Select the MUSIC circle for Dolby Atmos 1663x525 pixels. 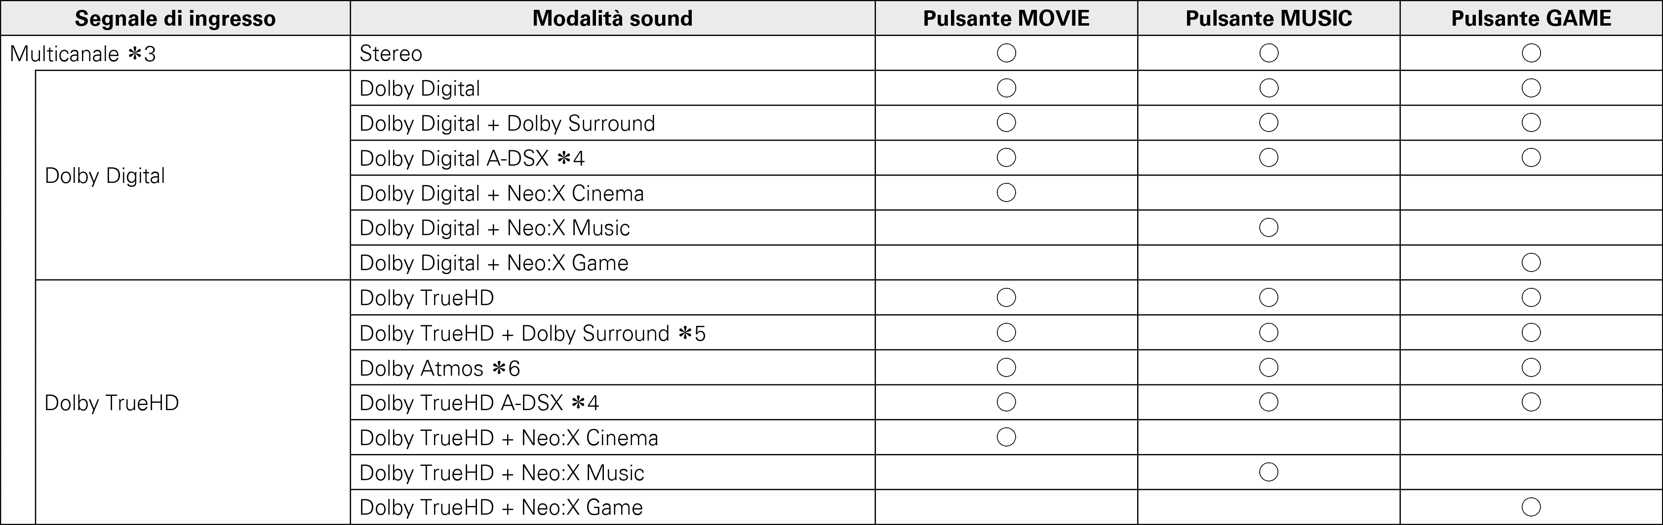1268,368
